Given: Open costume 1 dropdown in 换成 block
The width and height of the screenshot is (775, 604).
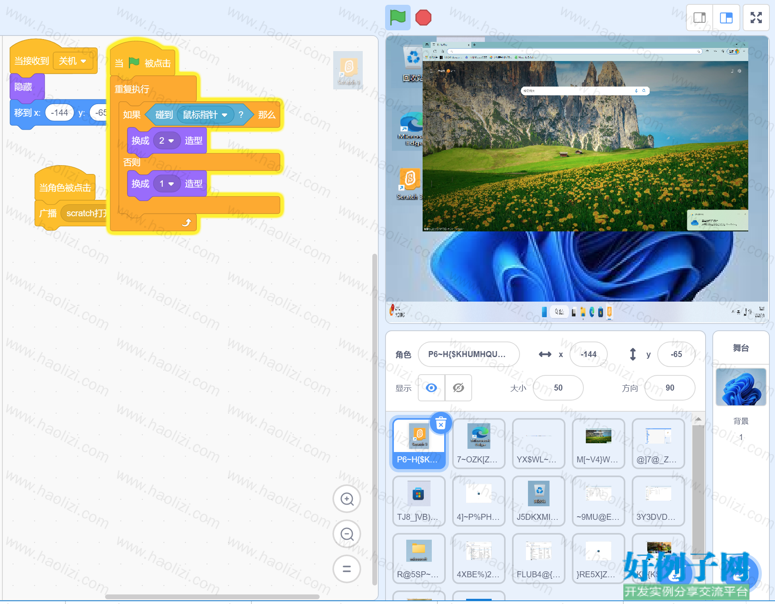Looking at the screenshot, I should (x=166, y=184).
